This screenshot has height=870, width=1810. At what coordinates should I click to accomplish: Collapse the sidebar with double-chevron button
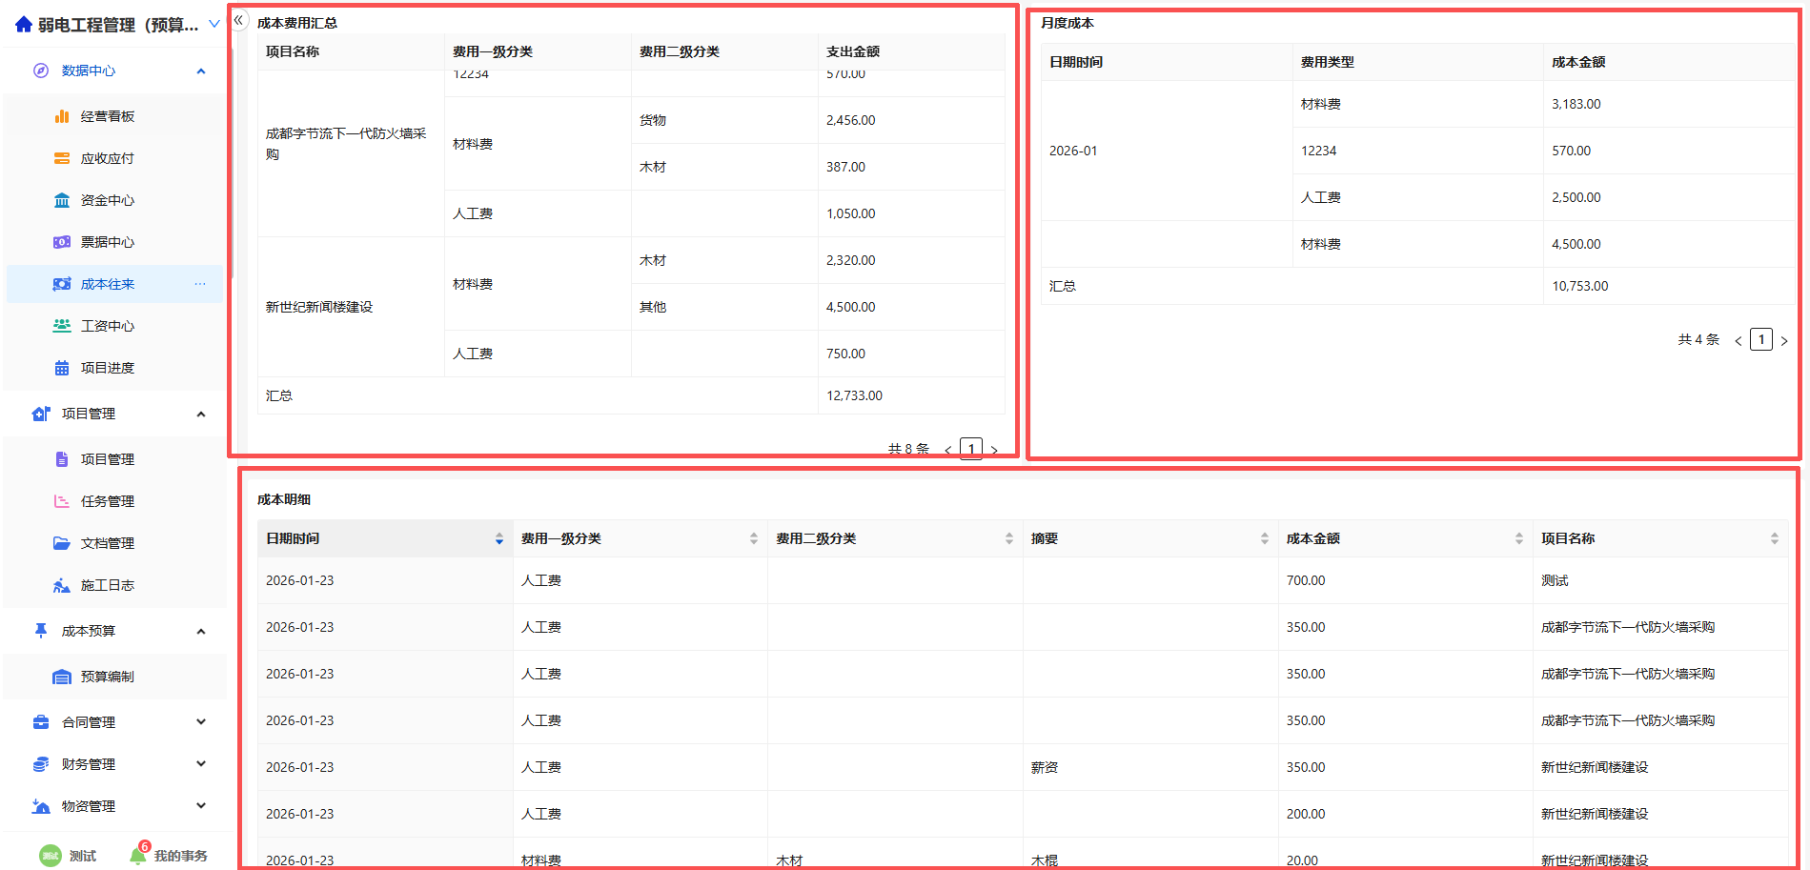click(x=239, y=20)
